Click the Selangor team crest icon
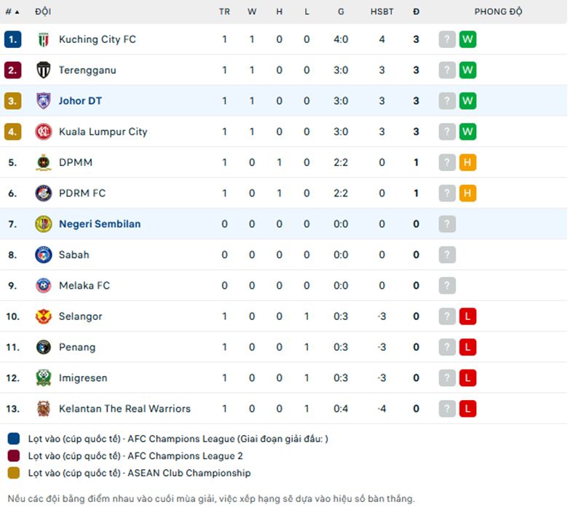The height and width of the screenshot is (507, 568). coord(44,316)
